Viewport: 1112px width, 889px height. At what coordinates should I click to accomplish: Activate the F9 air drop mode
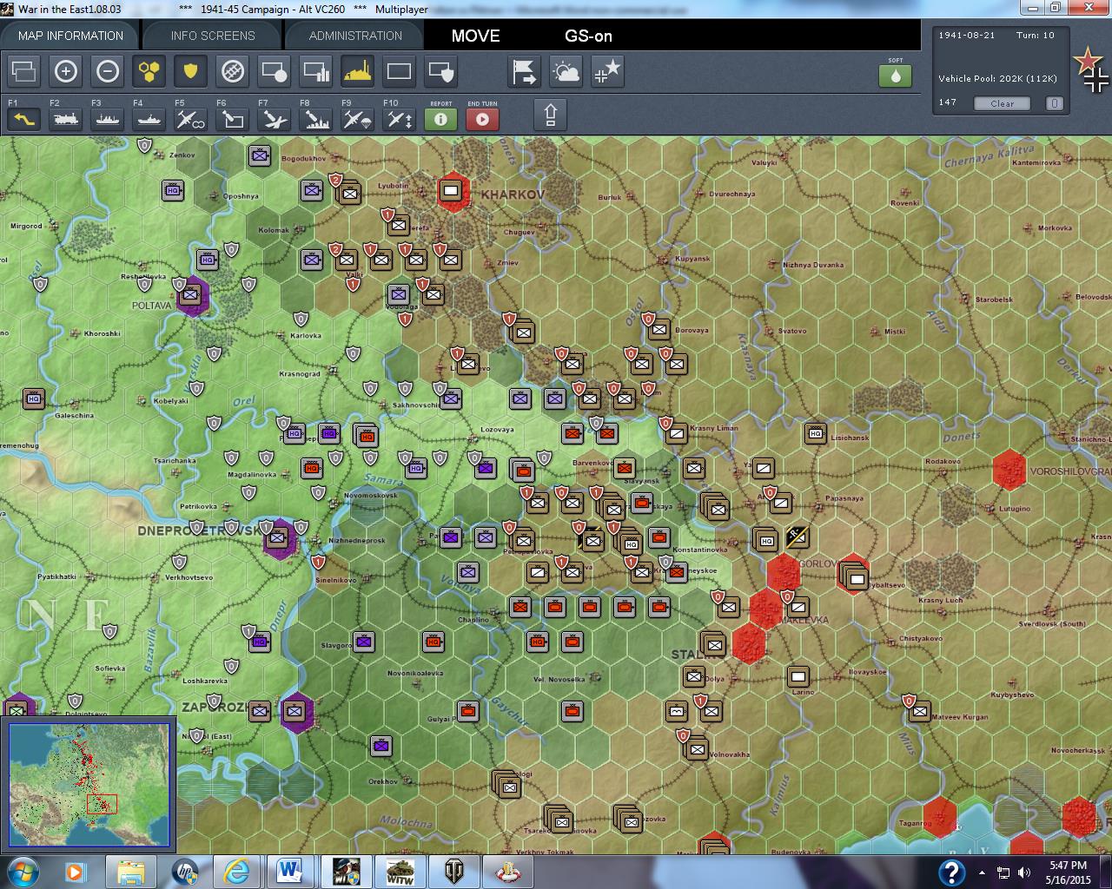click(x=356, y=119)
